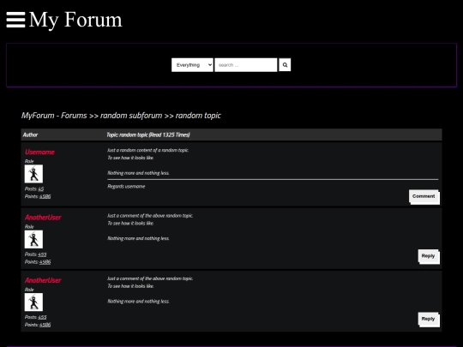
Task: Open the hamburger menu icon
Action: [15, 20]
